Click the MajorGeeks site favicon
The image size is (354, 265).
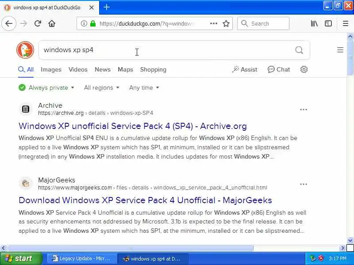tap(26, 184)
